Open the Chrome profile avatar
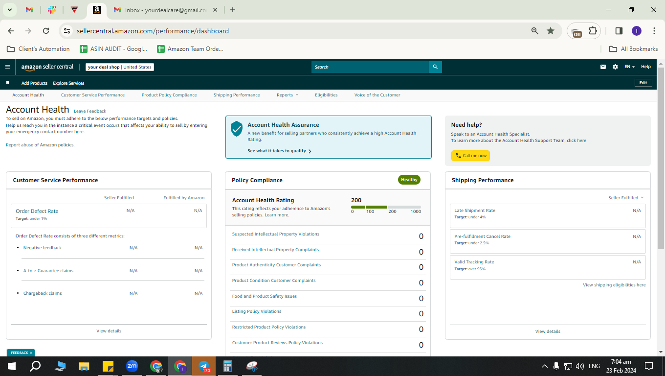 click(636, 31)
